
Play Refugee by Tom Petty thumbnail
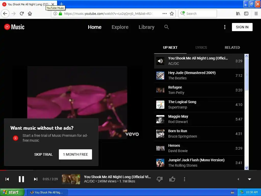(x=160, y=90)
